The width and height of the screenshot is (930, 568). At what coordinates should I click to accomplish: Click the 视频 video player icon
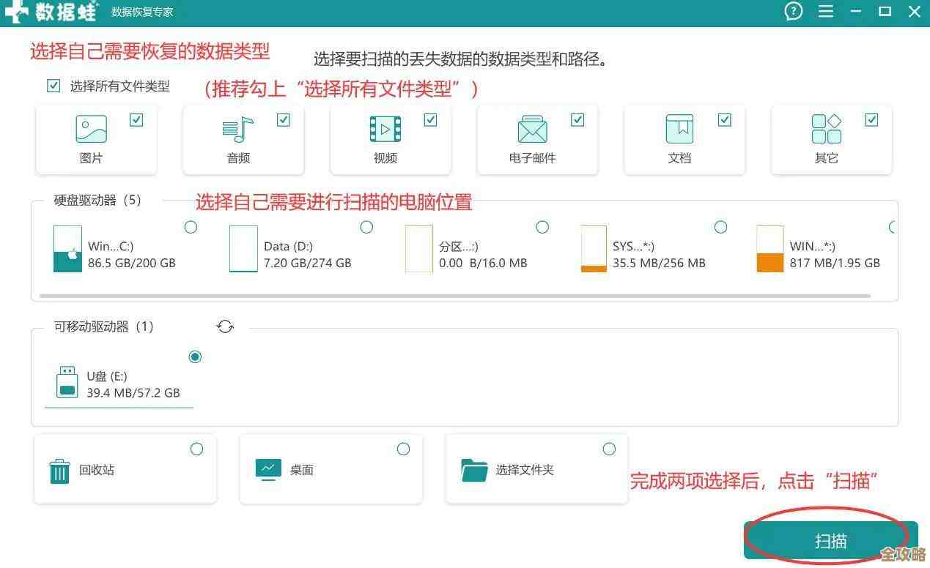pyautogui.click(x=385, y=130)
